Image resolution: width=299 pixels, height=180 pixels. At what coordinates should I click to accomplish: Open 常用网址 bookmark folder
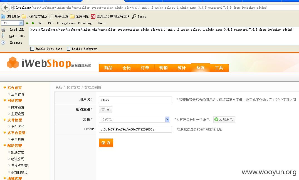click(x=80, y=16)
